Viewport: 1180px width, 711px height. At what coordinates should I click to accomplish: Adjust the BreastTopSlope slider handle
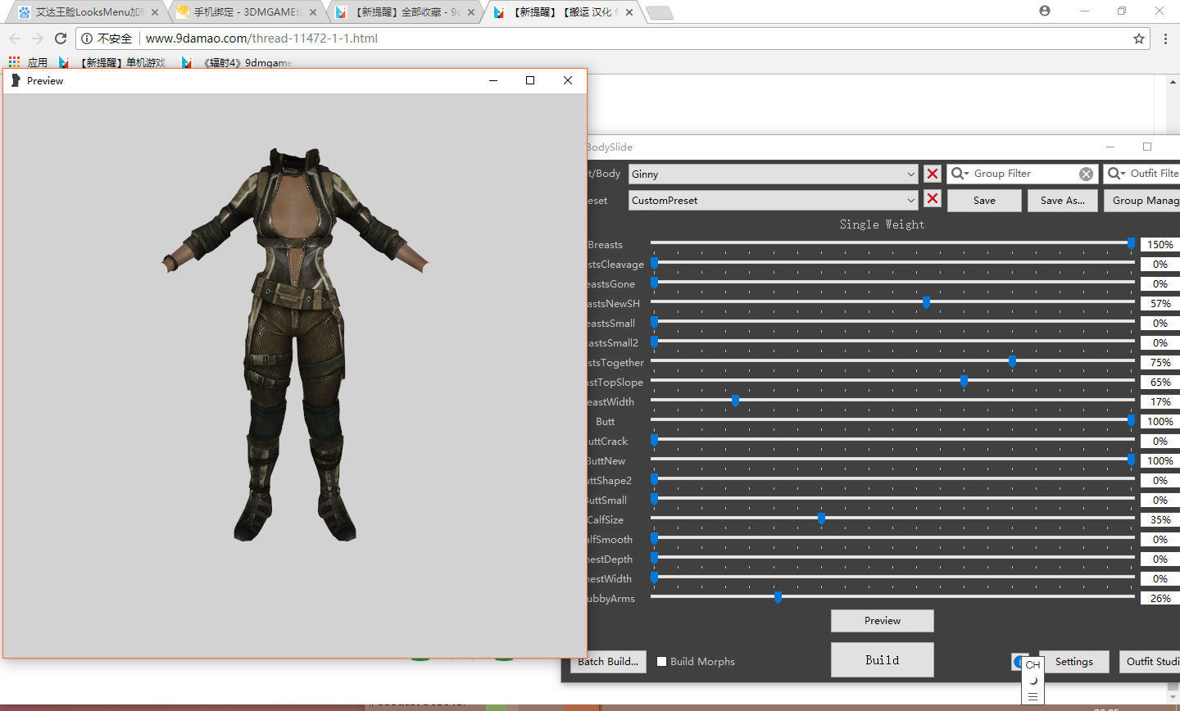coord(964,381)
